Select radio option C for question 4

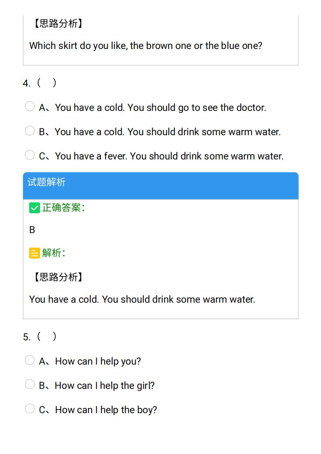point(30,155)
